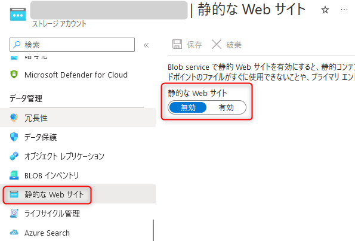This screenshot has height=241, width=355.
Task: Set static website toggle to 無効
Action: [x=188, y=107]
